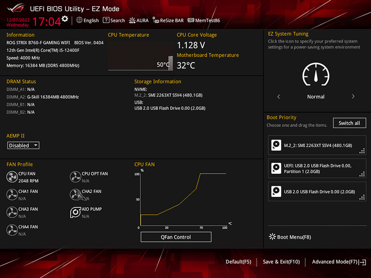Click Memory: 16384 MB (DDR5 4800MHz) text
Screen dimensions: 371x278
(x=43, y=66)
